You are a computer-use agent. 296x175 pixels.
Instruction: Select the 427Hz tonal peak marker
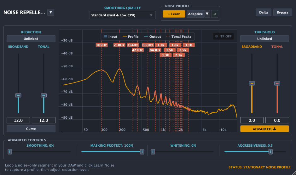(137, 50)
